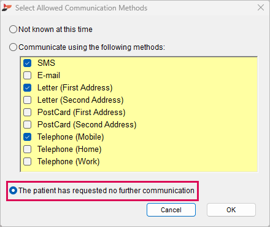
Task: Confirm with the OK button
Action: point(231,210)
